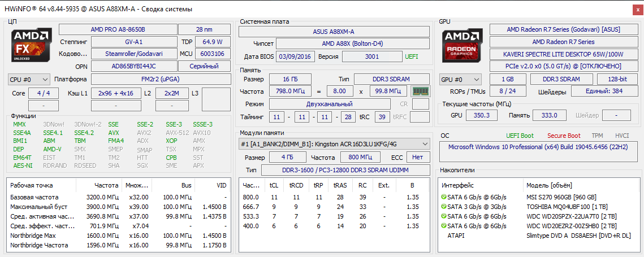Screen dimensions: 644x257
Task: Click the 666.7 memory timing row
Action: pyautogui.click(x=334, y=207)
